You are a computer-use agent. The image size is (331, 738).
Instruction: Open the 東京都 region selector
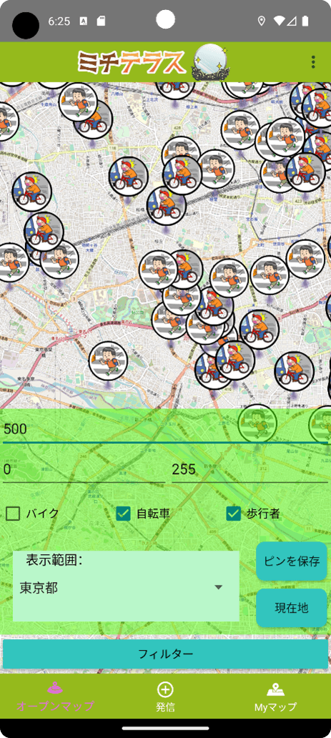click(x=126, y=587)
